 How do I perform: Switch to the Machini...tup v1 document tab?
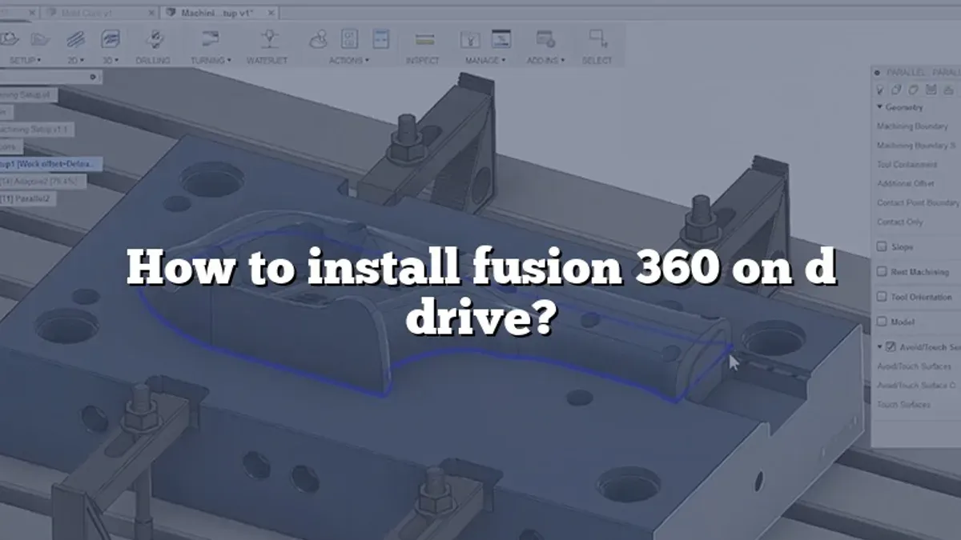tap(219, 13)
